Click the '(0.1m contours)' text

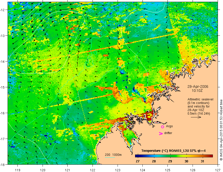tap(198, 103)
